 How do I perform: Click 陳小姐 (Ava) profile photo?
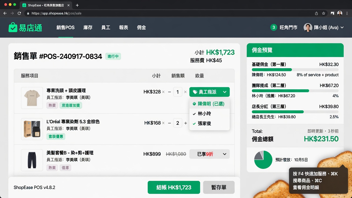(308, 28)
